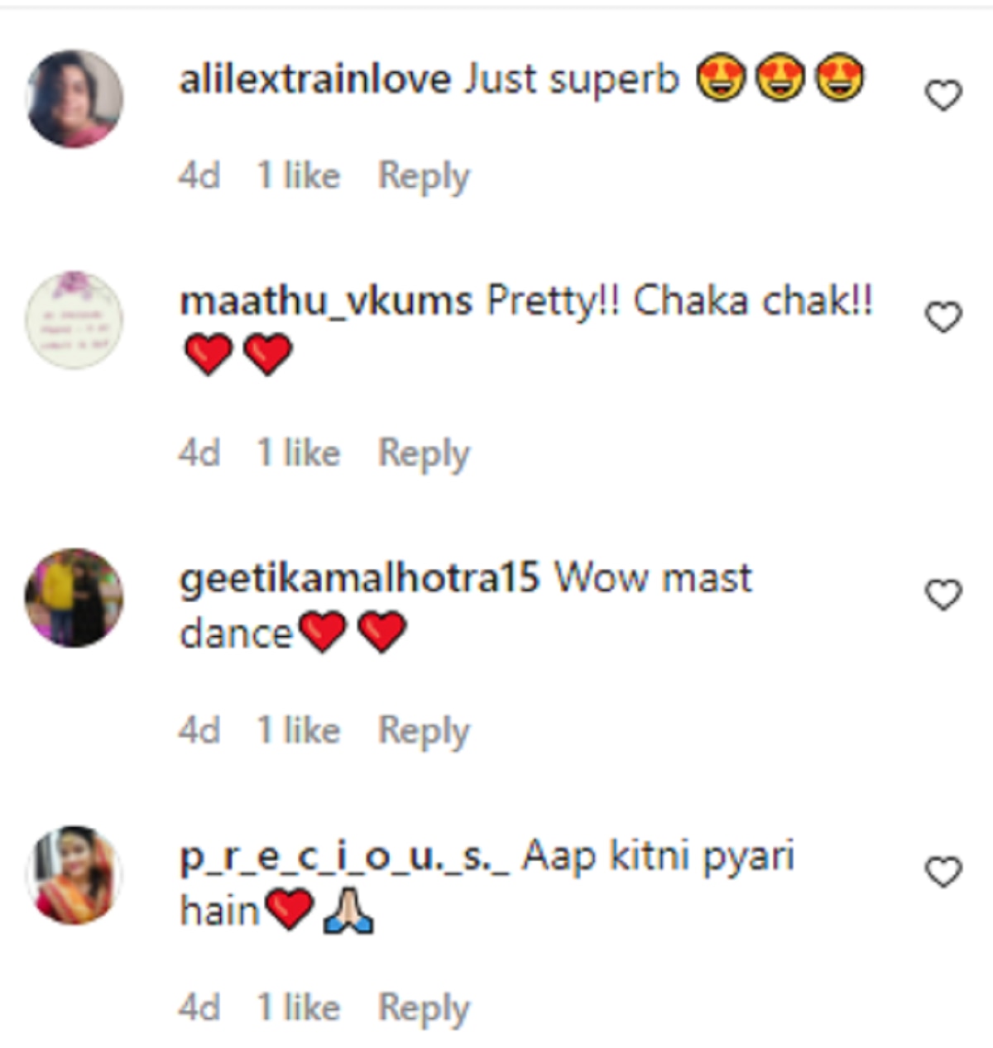Open username alilextrainlove

pos(314,80)
